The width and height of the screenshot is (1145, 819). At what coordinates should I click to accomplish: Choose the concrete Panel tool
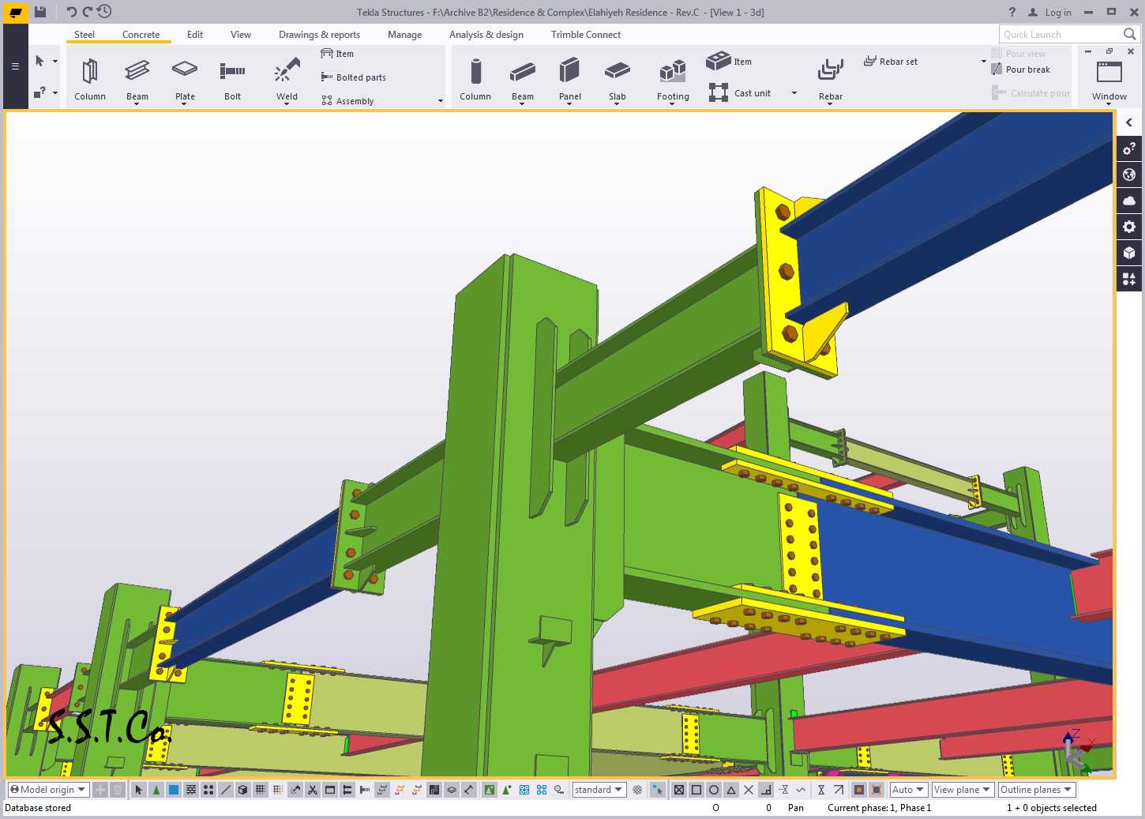(570, 79)
